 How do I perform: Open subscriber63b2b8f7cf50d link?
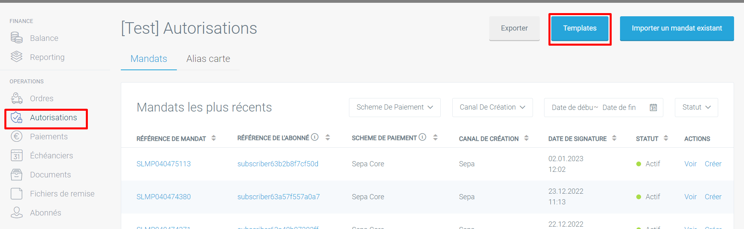278,164
